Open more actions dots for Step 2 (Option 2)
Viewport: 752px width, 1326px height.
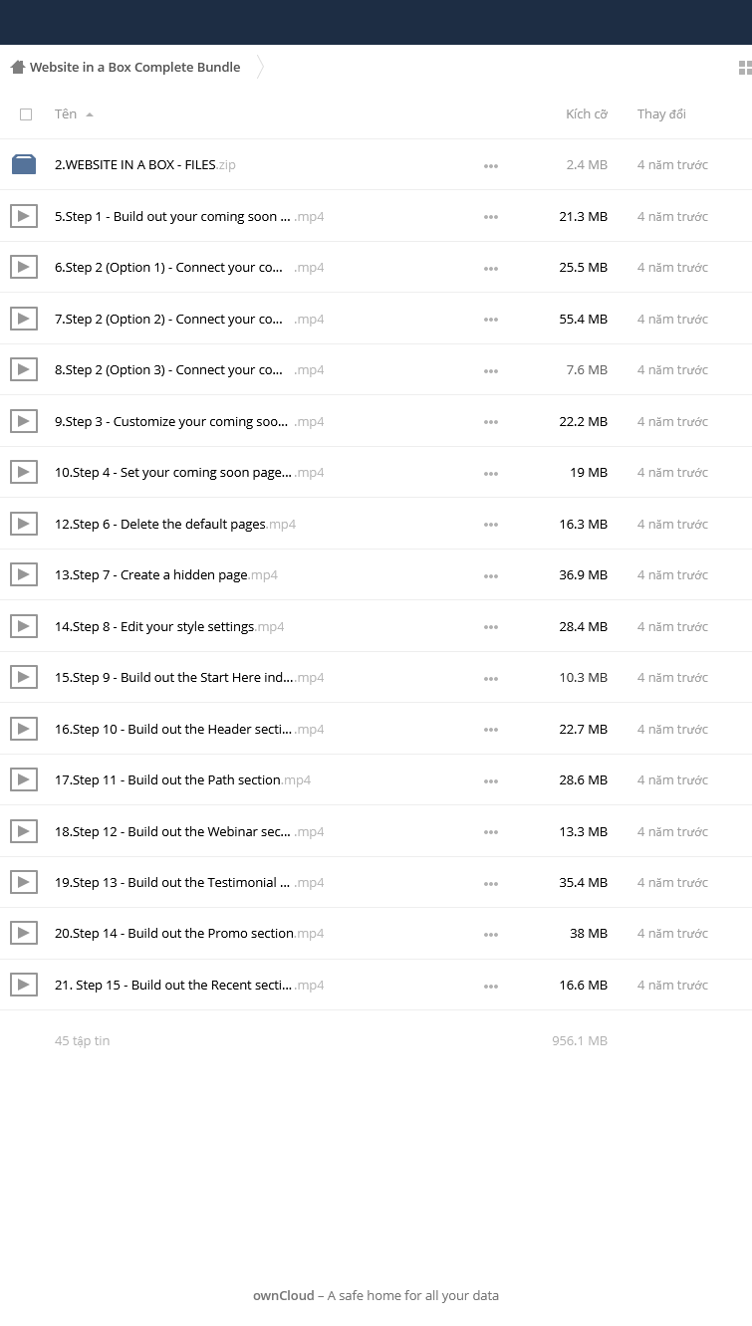pyautogui.click(x=490, y=320)
